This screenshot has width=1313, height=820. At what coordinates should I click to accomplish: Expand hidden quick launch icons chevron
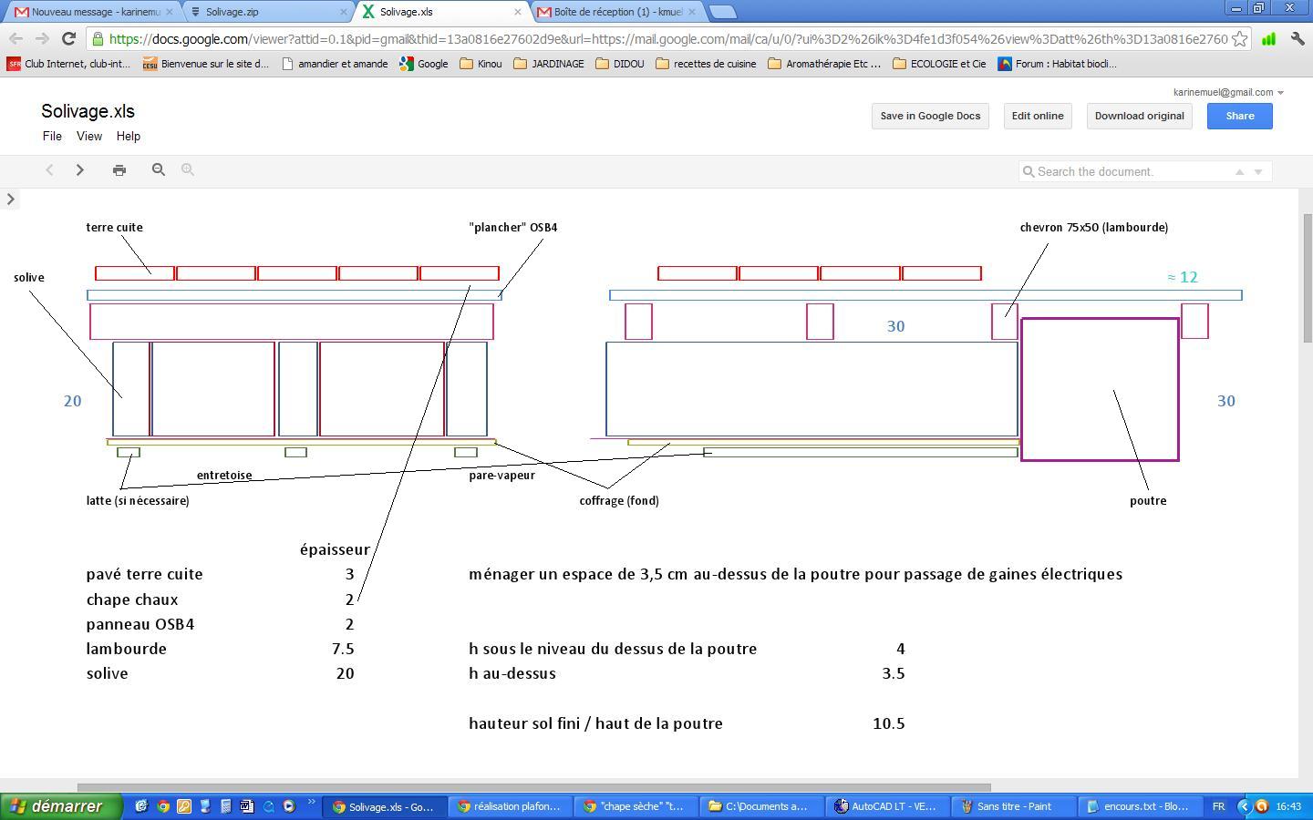point(311,803)
